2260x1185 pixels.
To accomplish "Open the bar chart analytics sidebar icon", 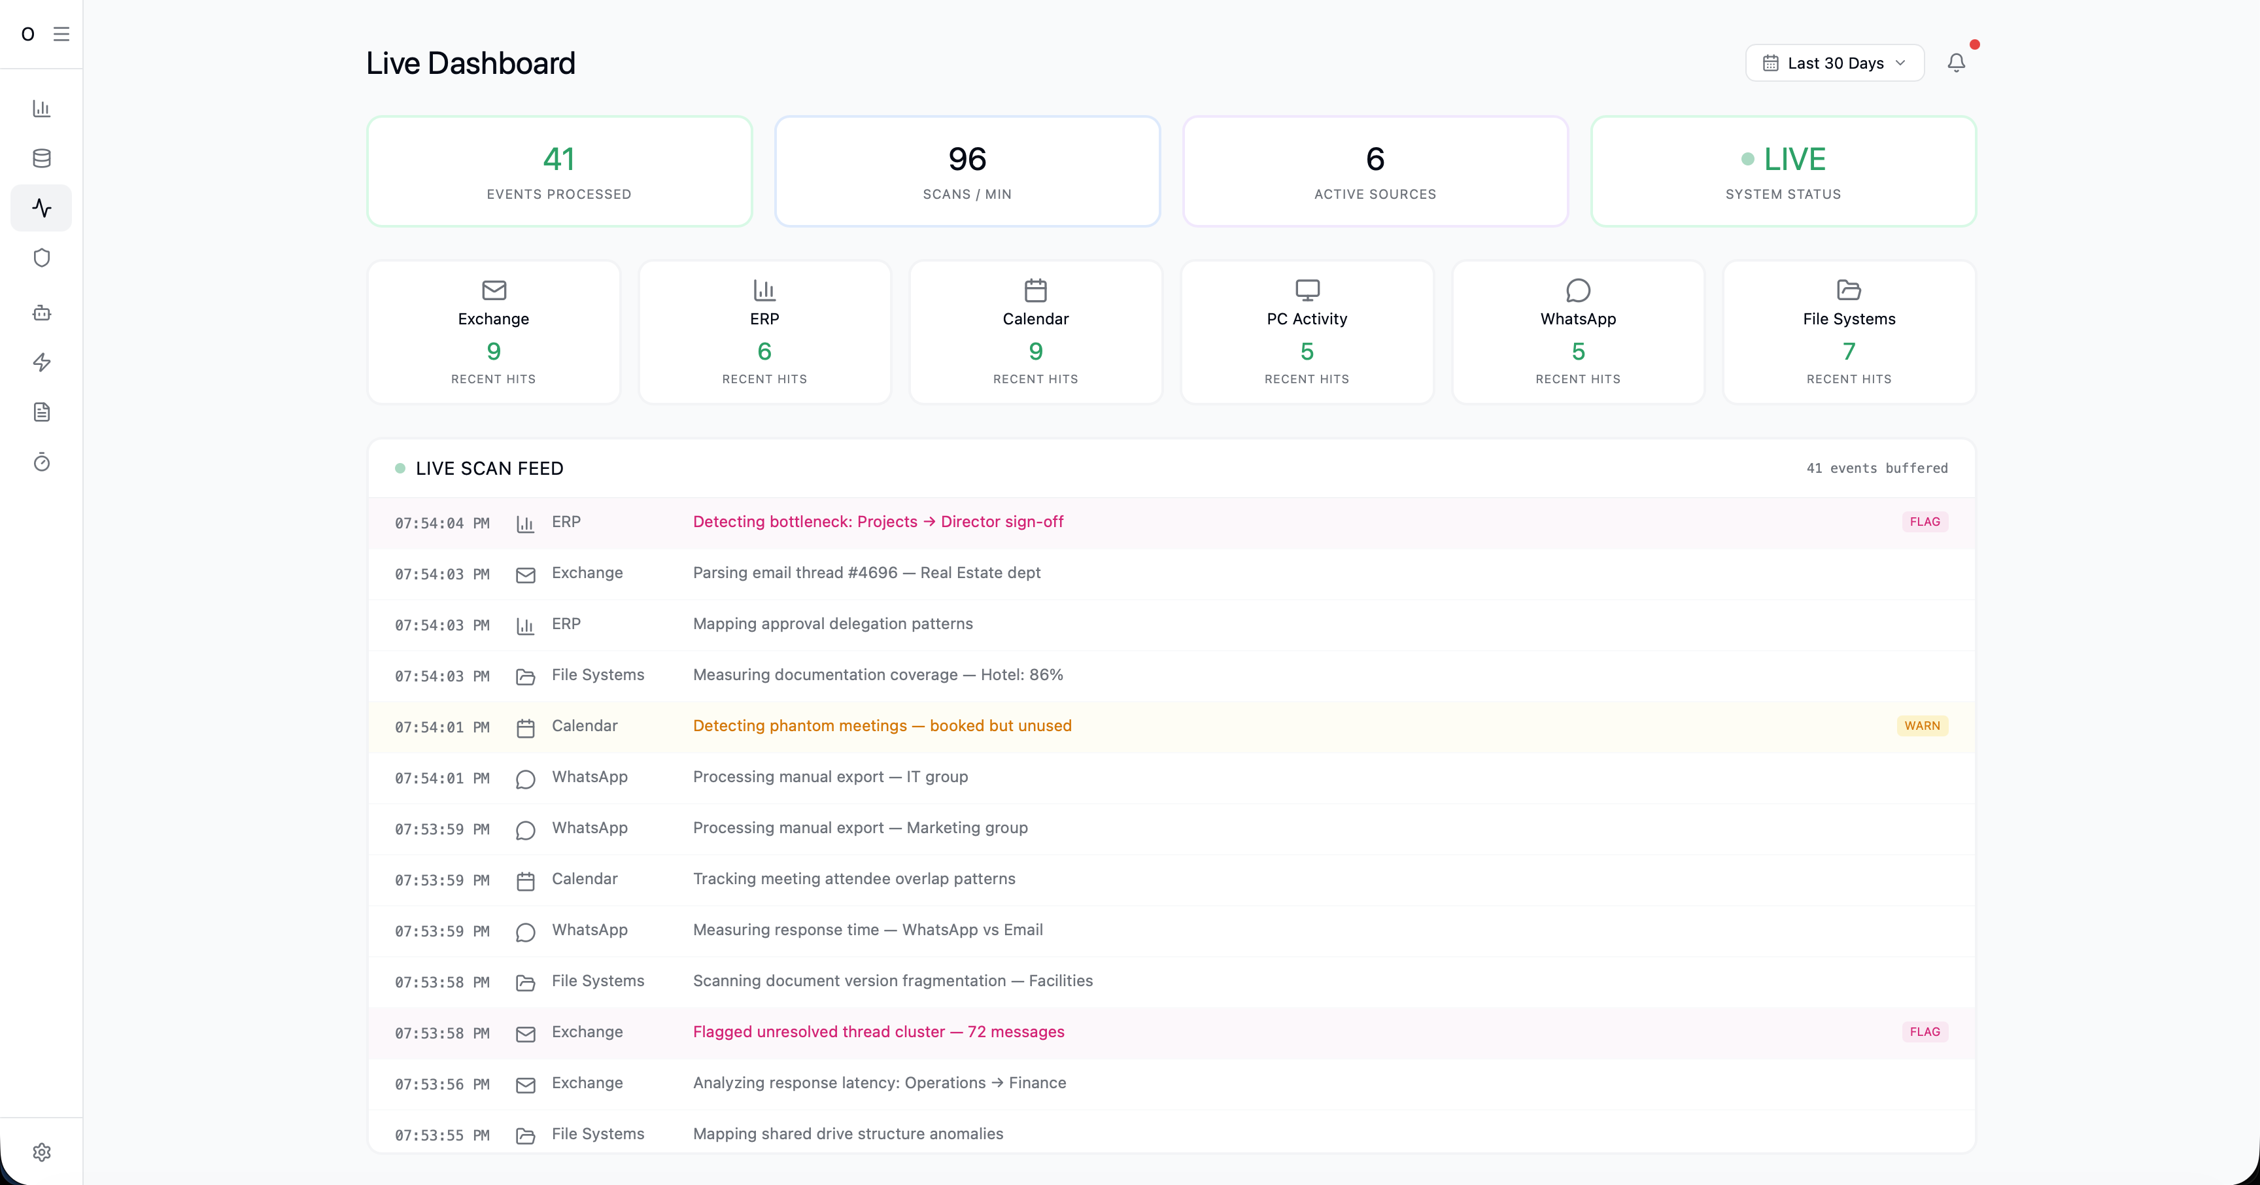I will 41,108.
